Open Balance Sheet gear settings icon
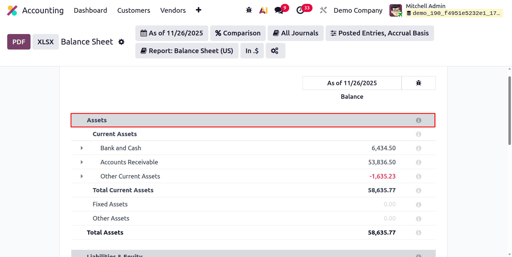 tap(121, 42)
